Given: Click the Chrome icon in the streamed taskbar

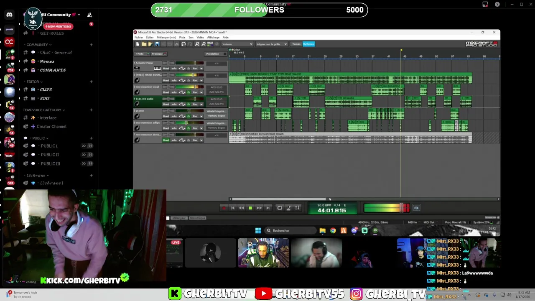Looking at the screenshot, I should [x=333, y=230].
